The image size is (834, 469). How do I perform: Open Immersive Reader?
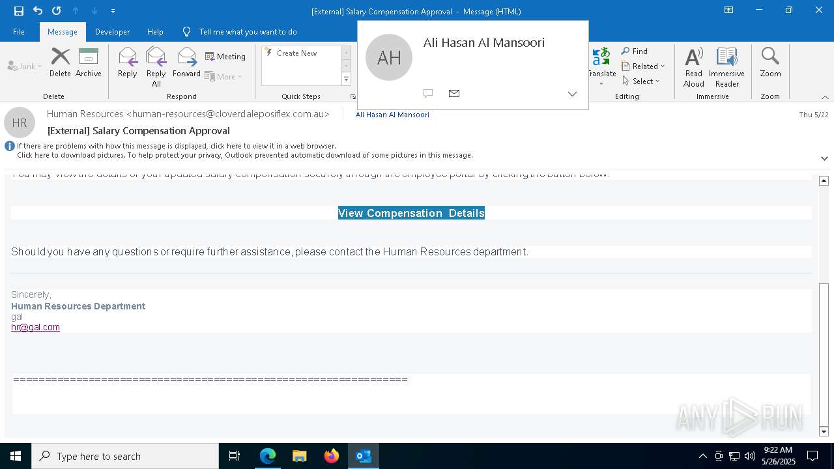pos(726,67)
